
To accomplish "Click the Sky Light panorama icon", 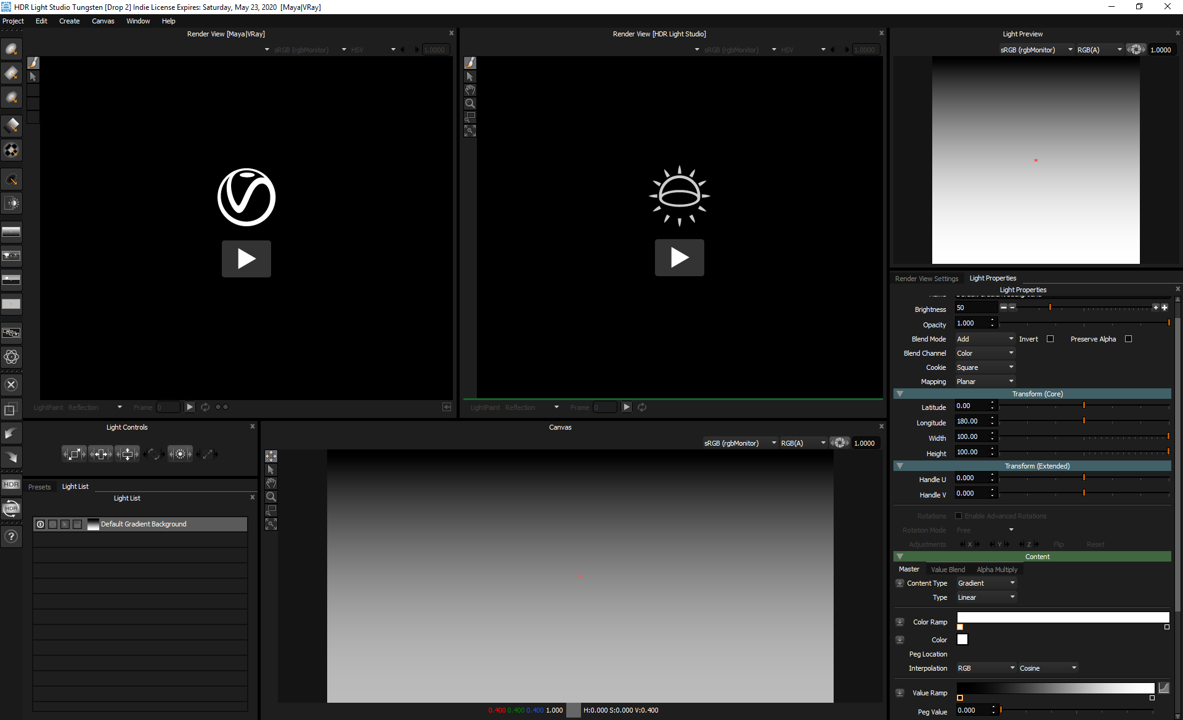I will tap(11, 280).
